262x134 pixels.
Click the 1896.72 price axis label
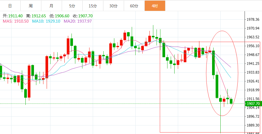(x=253, y=116)
